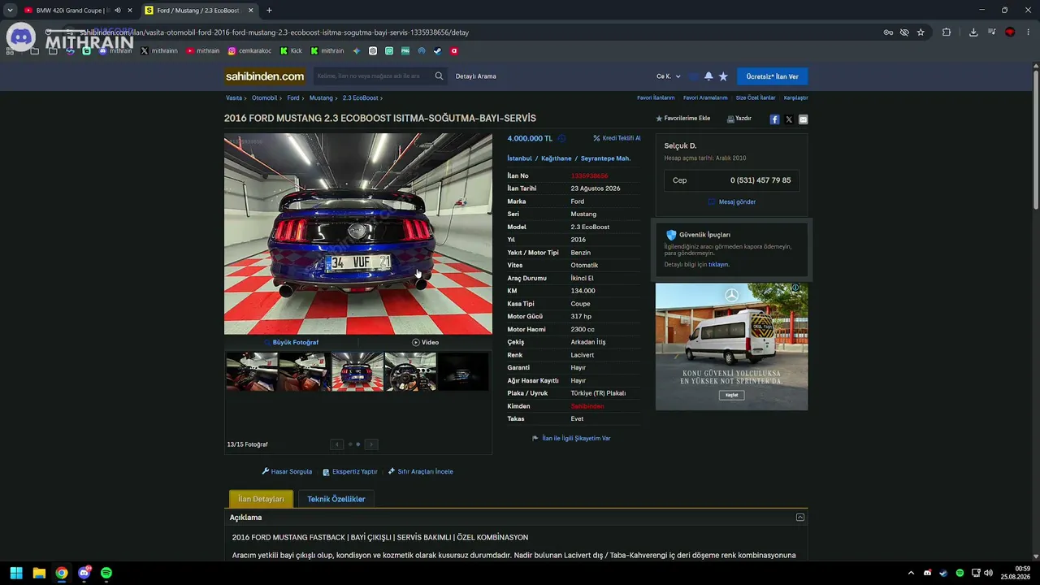Open the notifications bell icon
The height and width of the screenshot is (585, 1040).
pos(708,76)
